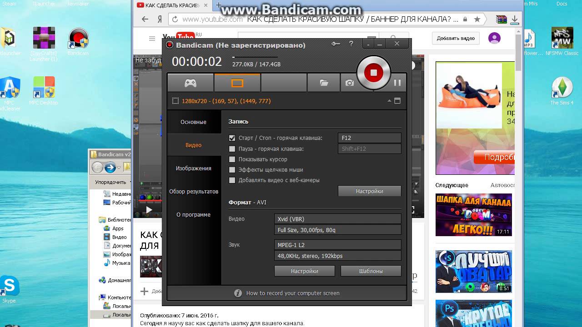582x327 pixels.
Task: Open ЛУЧШИЙ АВАТАР video thumbnail
Action: 473,272
